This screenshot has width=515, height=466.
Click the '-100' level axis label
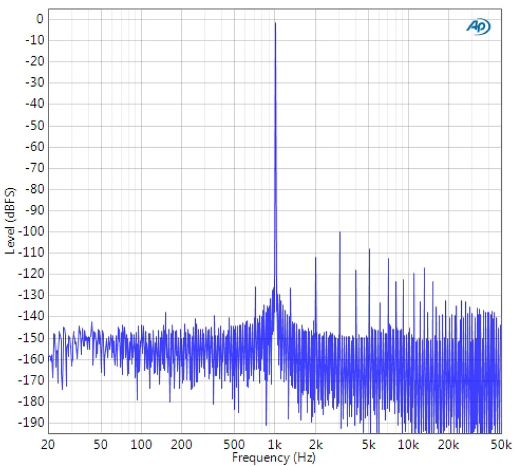[30, 231]
